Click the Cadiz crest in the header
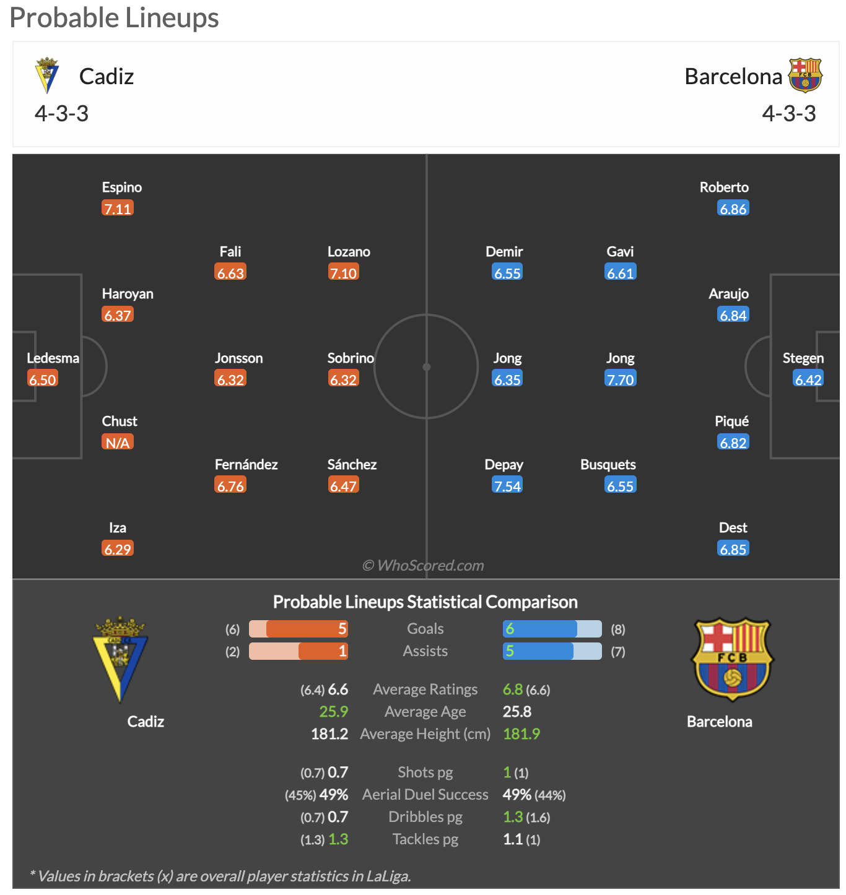 tap(46, 76)
